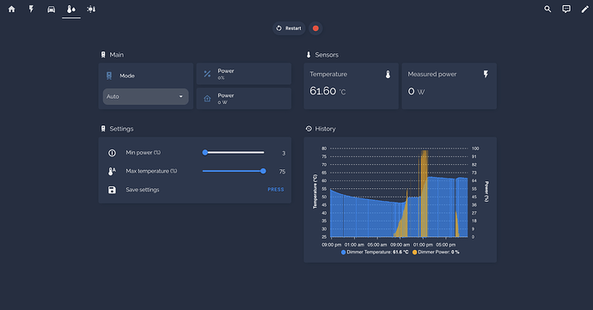This screenshot has height=310, width=593.
Task: Open the assistant chat icon
Action: (566, 9)
